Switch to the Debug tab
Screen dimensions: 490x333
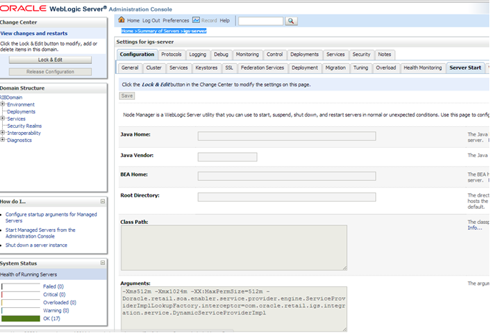click(x=221, y=55)
